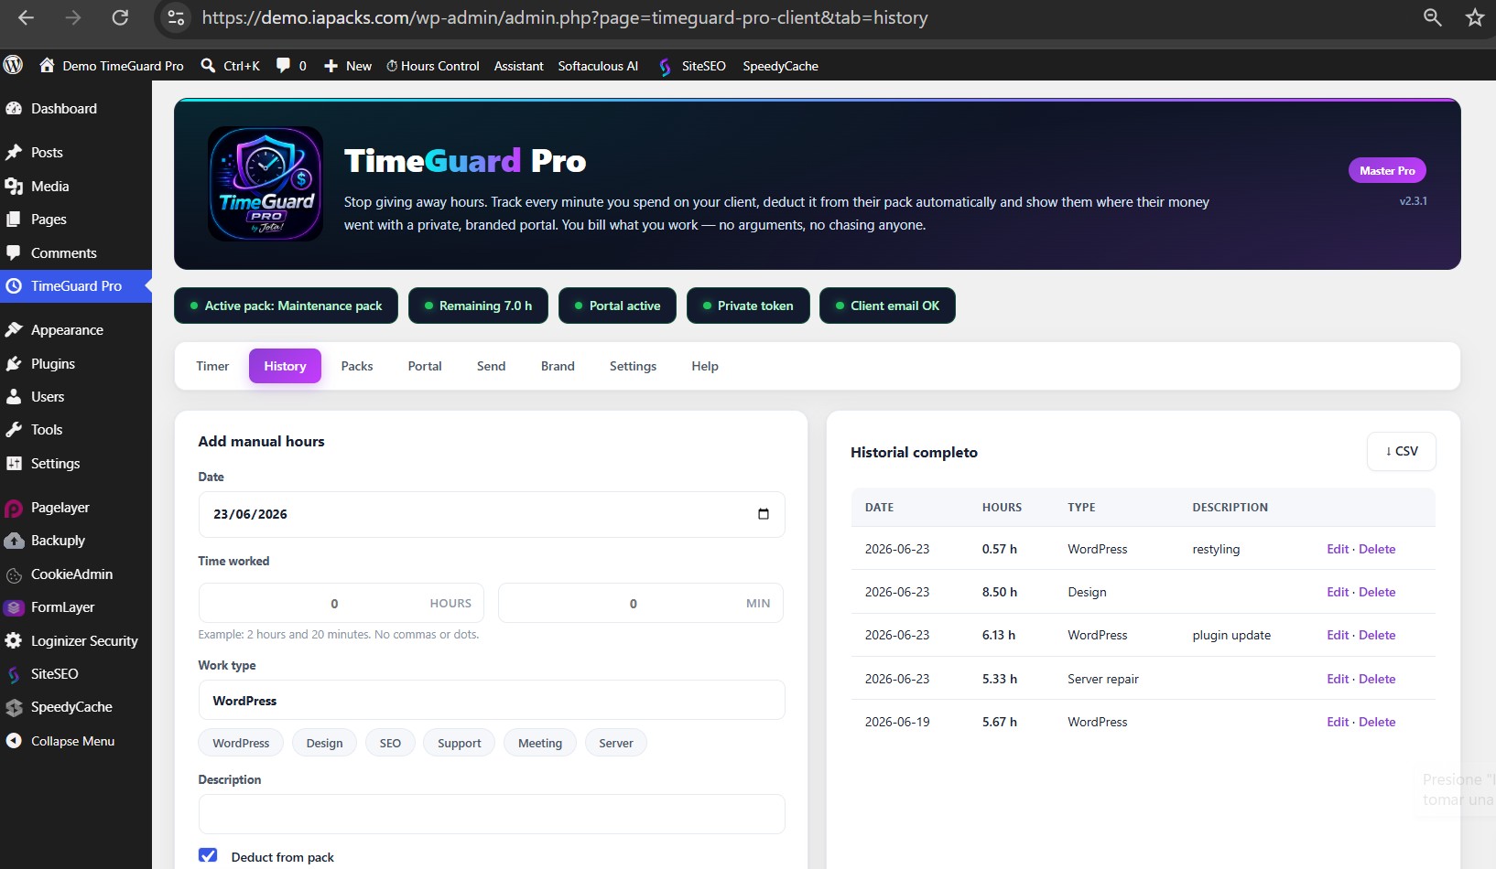Open the Help tab

point(705,366)
